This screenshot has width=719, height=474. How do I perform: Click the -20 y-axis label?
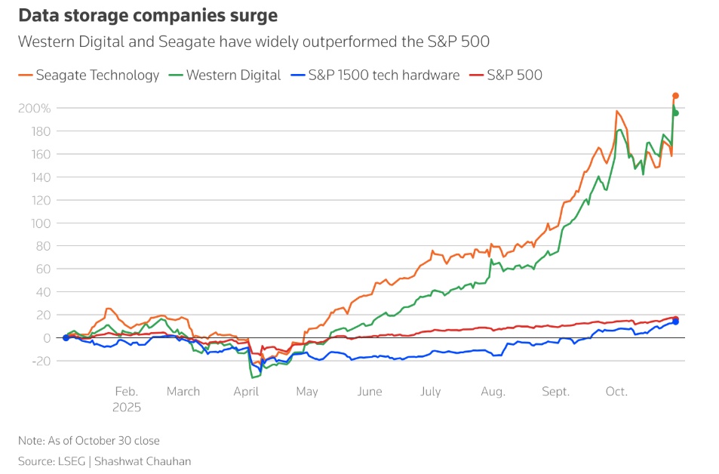click(39, 361)
